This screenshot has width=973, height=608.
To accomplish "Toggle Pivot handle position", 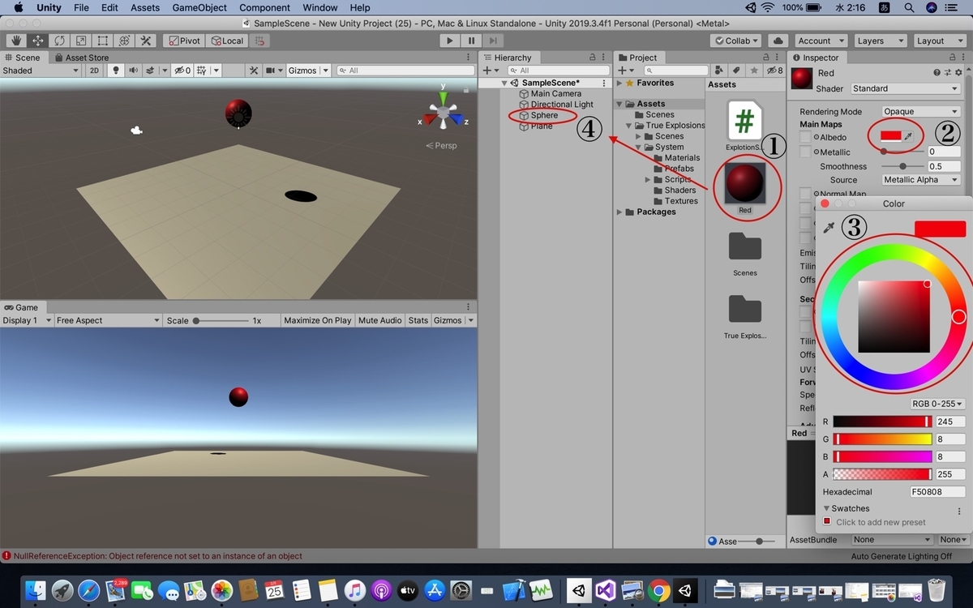I will pyautogui.click(x=184, y=41).
